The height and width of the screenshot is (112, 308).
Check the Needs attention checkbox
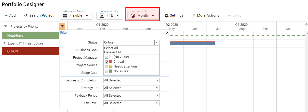coord(107,67)
